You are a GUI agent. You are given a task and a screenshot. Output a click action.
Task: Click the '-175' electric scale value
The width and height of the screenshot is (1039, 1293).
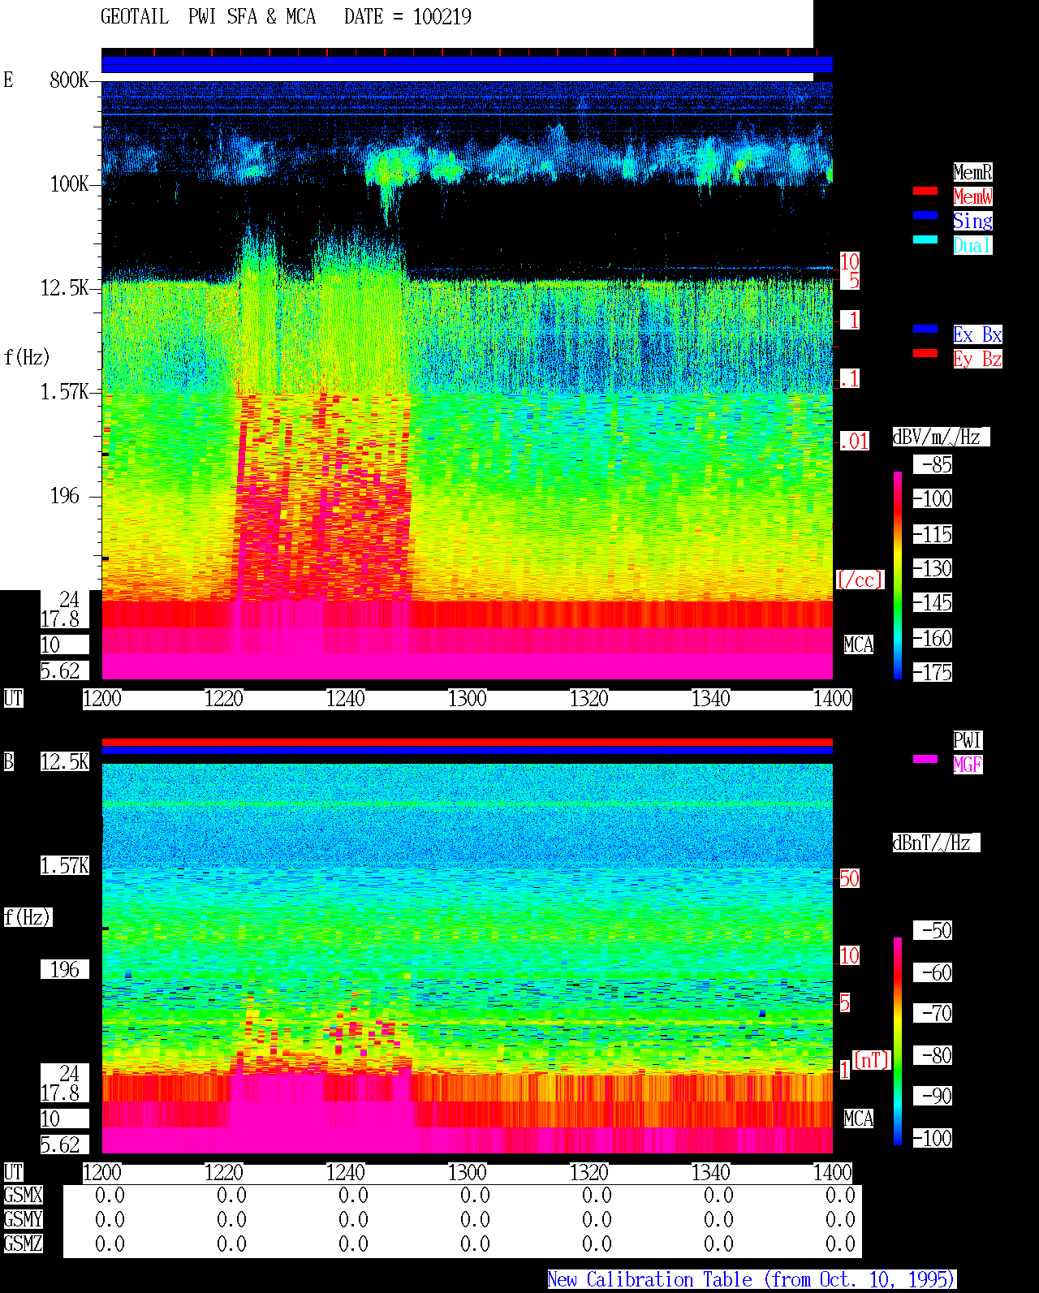(933, 672)
